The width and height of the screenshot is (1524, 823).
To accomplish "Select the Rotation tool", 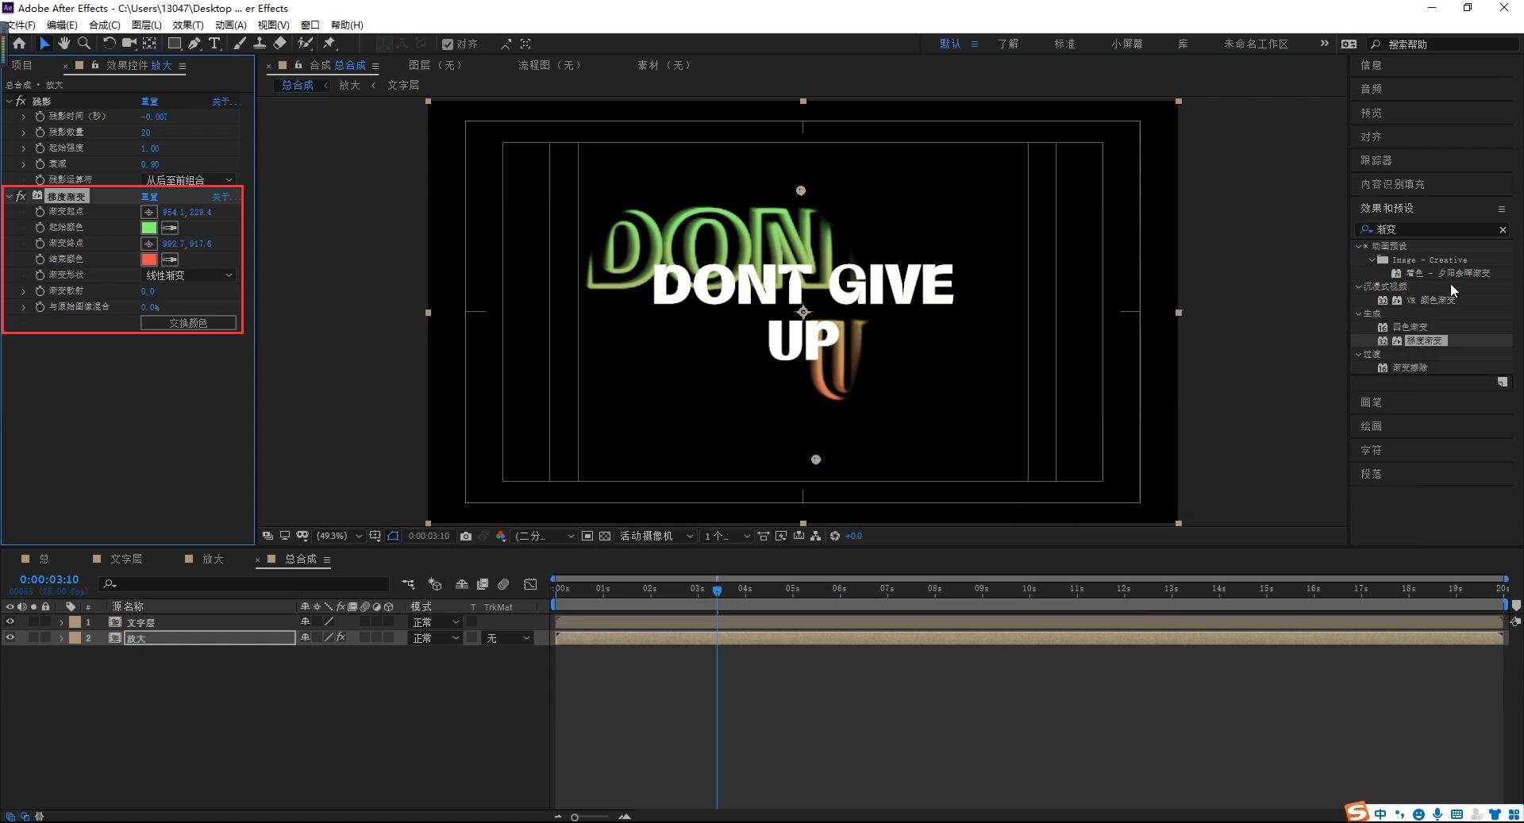I will click(109, 44).
